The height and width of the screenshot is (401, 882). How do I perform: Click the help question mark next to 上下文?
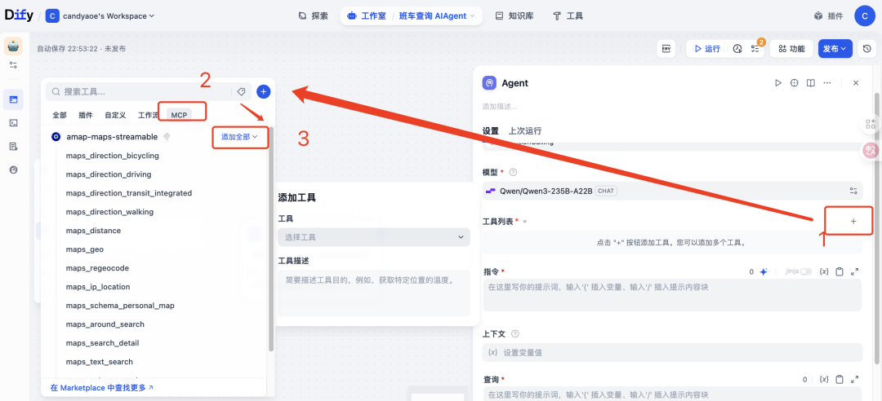tap(515, 333)
